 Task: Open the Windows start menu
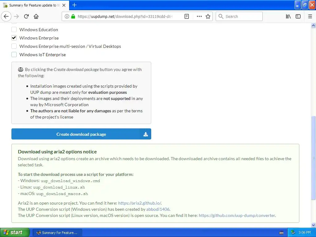pos(15,232)
